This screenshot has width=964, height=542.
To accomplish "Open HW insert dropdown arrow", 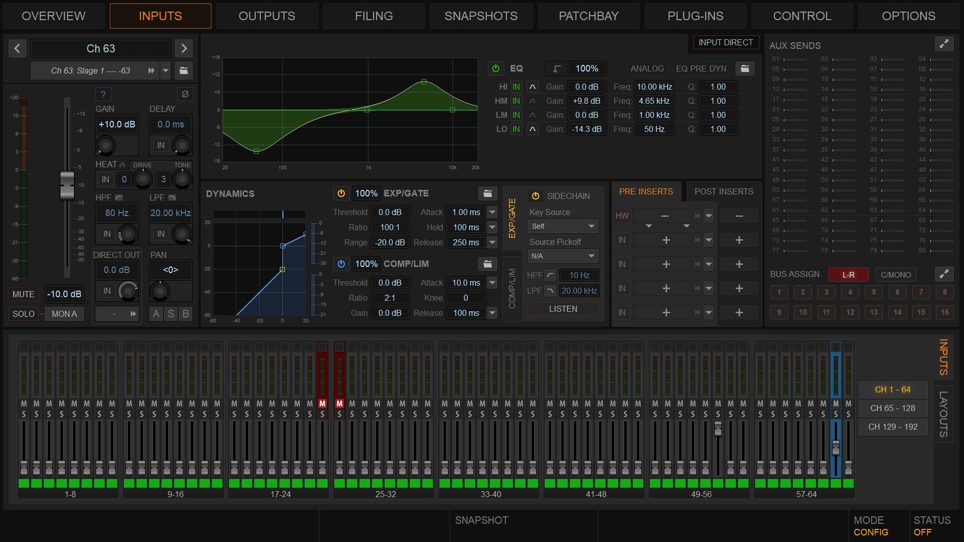I will pyautogui.click(x=709, y=216).
